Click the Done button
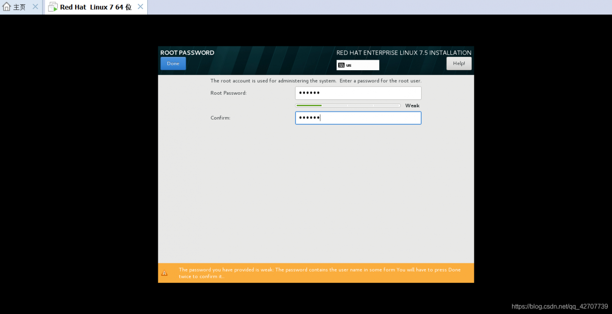Viewport: 612px width, 314px height. (173, 64)
